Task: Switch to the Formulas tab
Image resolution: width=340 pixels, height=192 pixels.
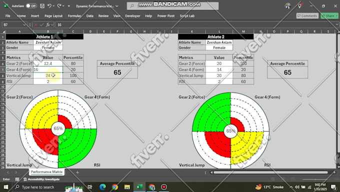Action: coord(74,16)
